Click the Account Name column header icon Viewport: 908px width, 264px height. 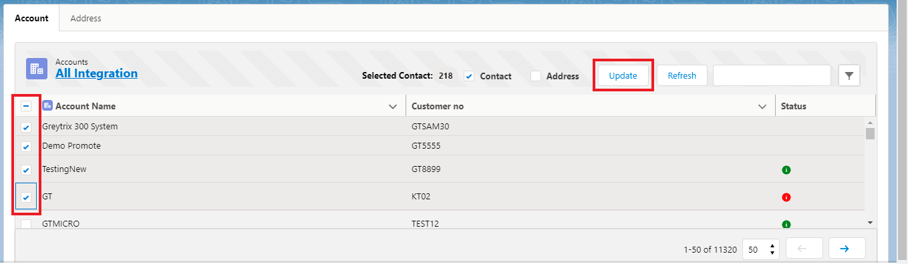pos(47,105)
